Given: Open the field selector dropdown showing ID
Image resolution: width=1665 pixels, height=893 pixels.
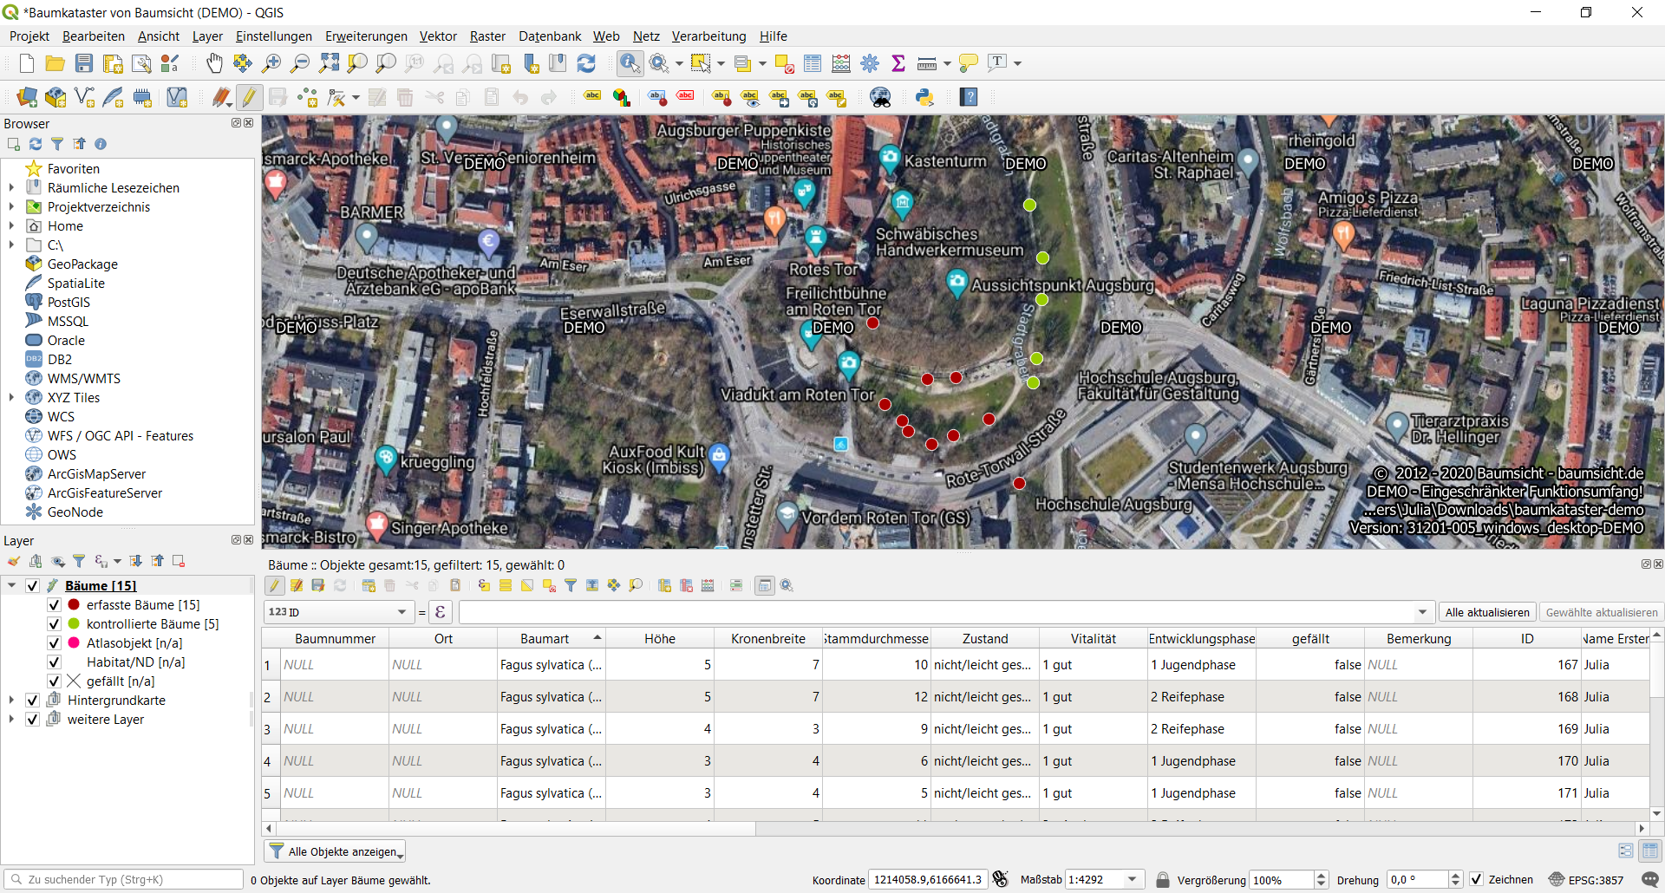Looking at the screenshot, I should coord(338,612).
